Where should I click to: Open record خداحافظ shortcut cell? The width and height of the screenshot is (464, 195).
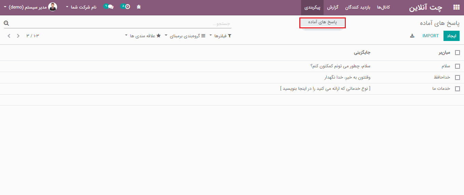[442, 78]
